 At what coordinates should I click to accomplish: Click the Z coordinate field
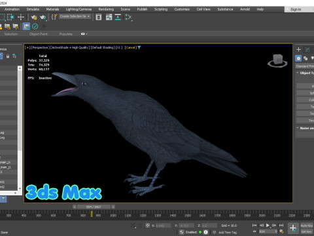coord(209,226)
